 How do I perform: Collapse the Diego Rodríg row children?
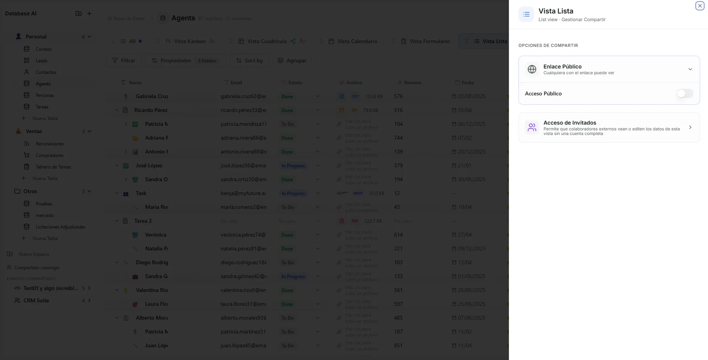tap(117, 262)
